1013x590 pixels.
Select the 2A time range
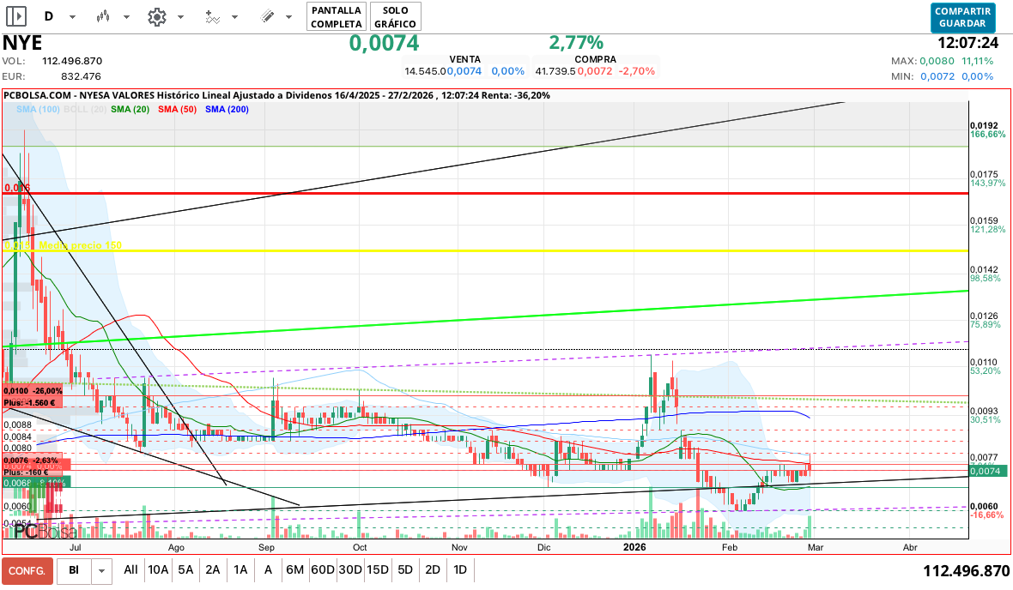pyautogui.click(x=213, y=570)
